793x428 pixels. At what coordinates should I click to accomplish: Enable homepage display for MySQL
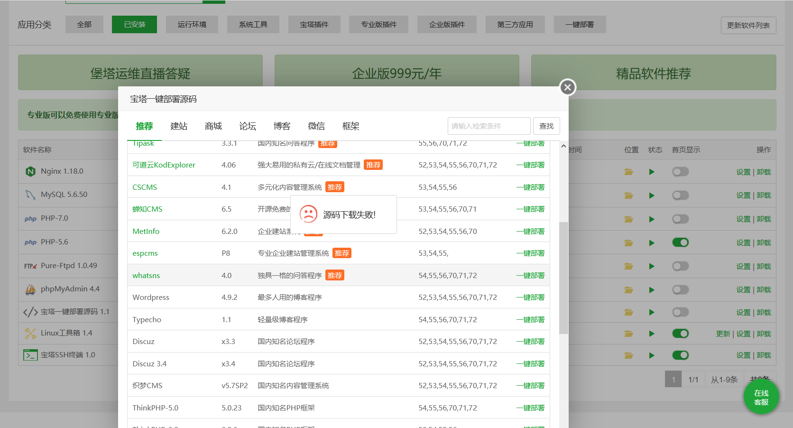(681, 195)
